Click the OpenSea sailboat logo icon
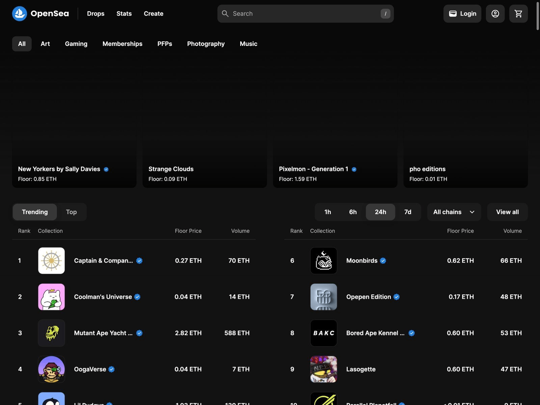540x405 pixels. [x=20, y=13]
